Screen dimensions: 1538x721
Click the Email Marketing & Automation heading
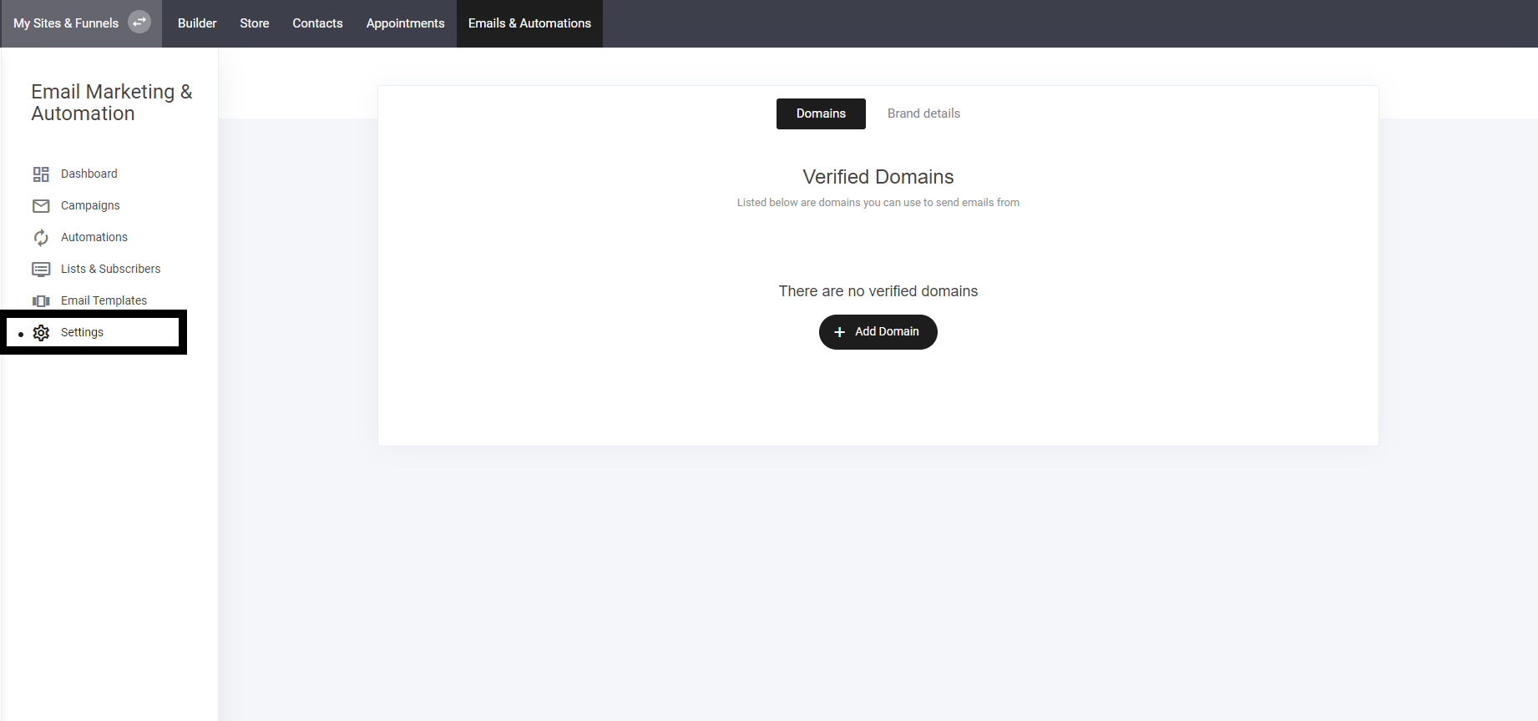click(111, 103)
